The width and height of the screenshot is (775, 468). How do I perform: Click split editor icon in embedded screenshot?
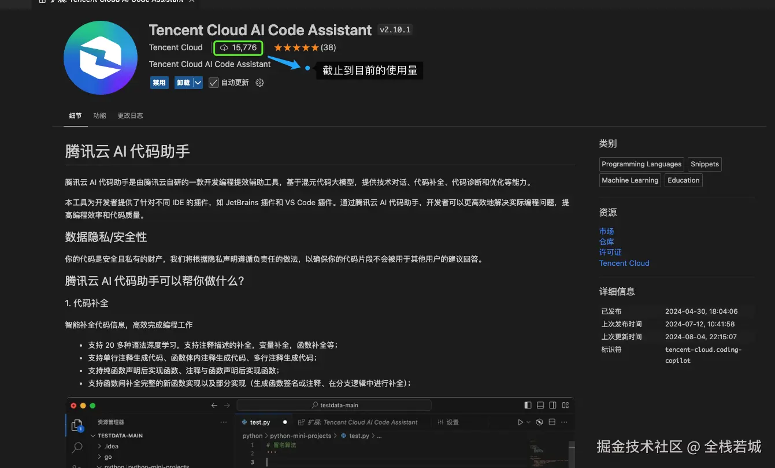[552, 422]
